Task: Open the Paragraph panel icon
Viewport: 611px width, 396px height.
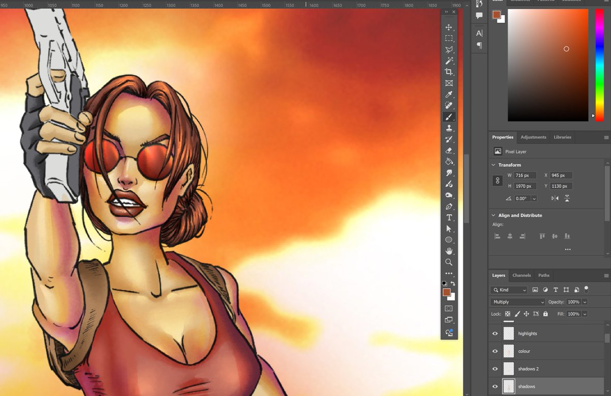Action: (x=479, y=45)
